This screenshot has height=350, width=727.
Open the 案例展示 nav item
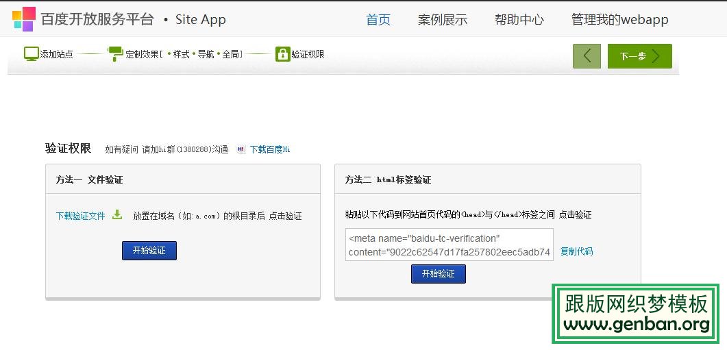tap(443, 19)
